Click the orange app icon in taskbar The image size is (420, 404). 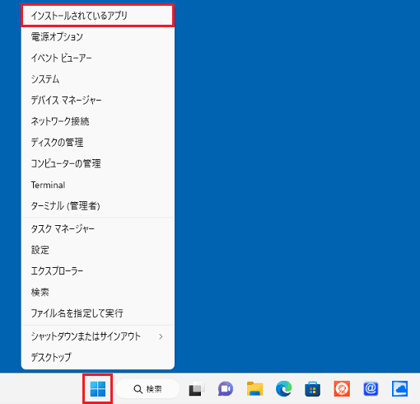pyautogui.click(x=342, y=389)
